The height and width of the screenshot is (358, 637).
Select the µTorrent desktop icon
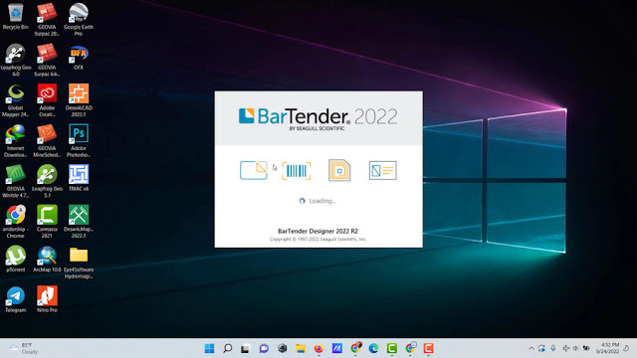point(16,259)
